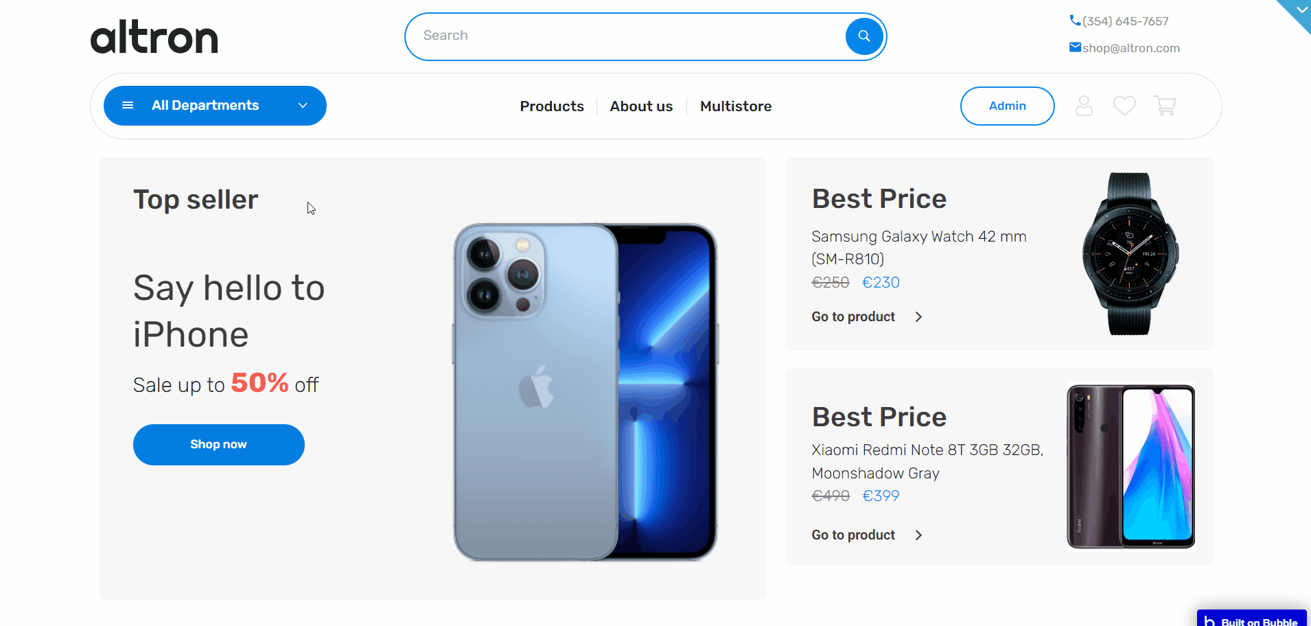Image resolution: width=1311 pixels, height=626 pixels.
Task: Click the shop@altron.com email link
Action: click(1131, 48)
